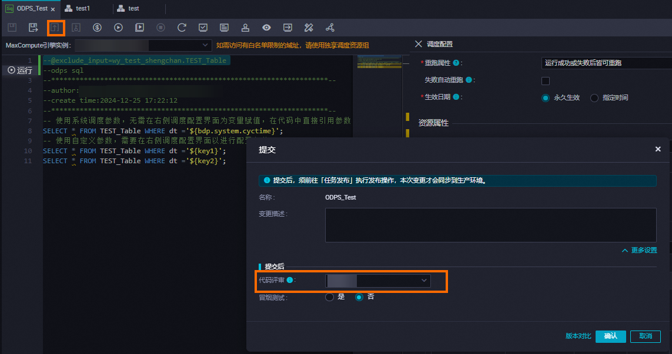Open the 重跑属性 rerun property dropdown
The image size is (672, 354).
pyautogui.click(x=606, y=63)
